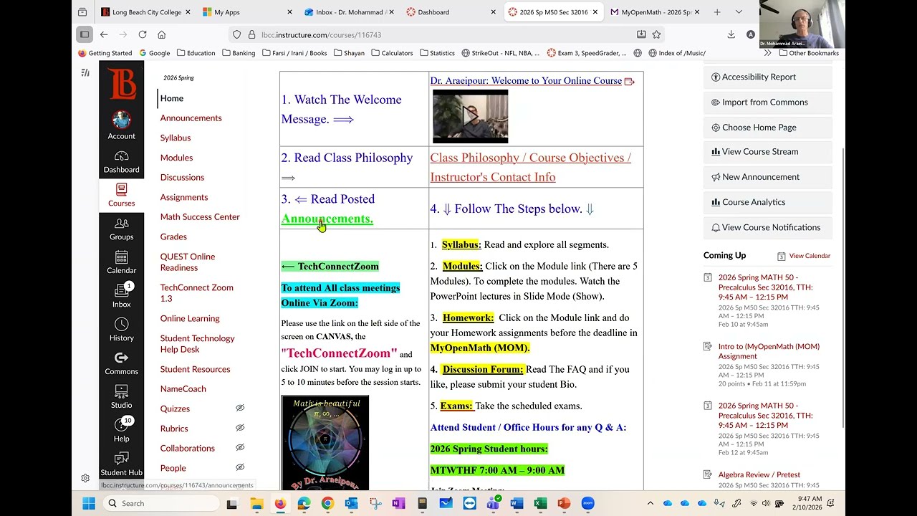Reload the page with the refresh icon

(143, 34)
